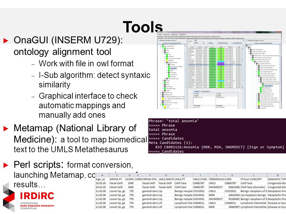Collapse the HEAD AND NECK tree node
286x214 pixels.
161,46
